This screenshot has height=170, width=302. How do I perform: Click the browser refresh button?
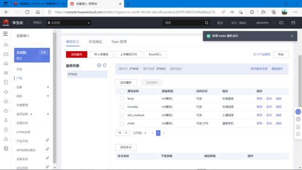(x=27, y=12)
